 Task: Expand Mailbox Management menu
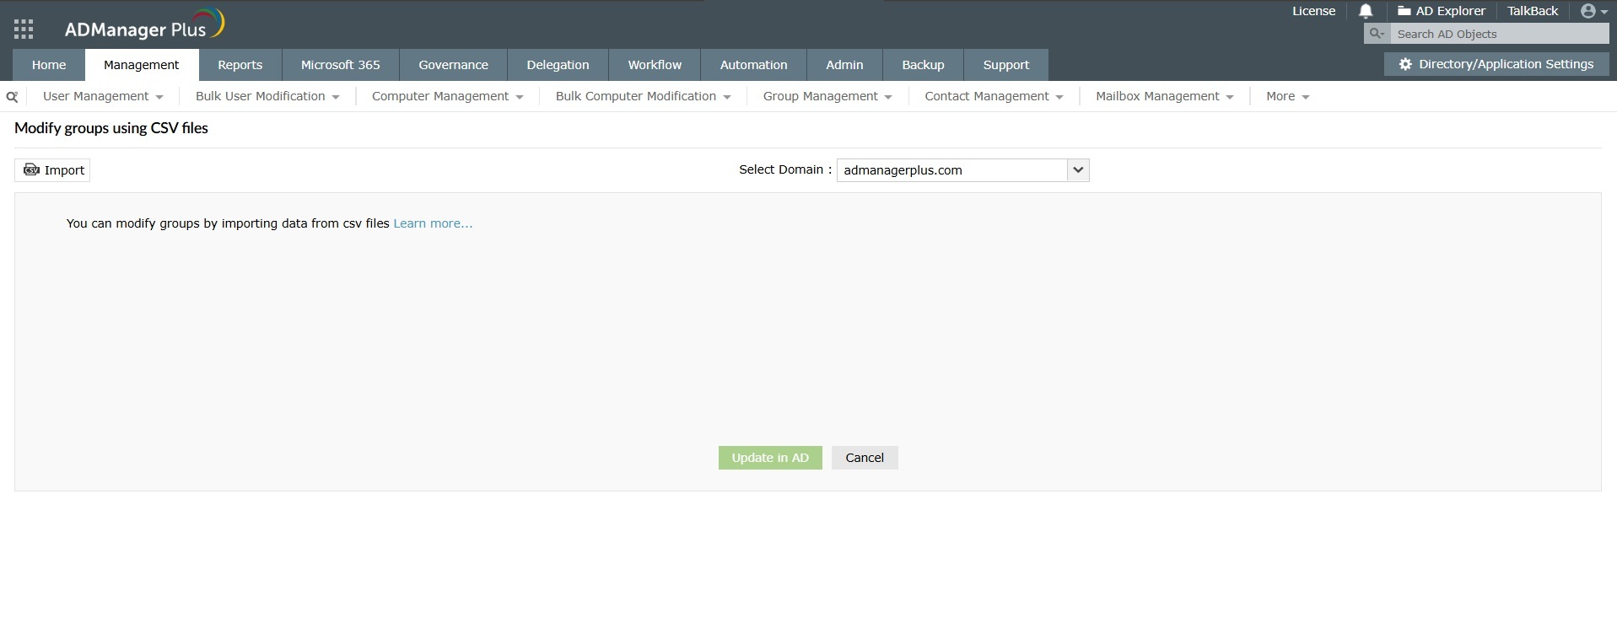pyautogui.click(x=1165, y=96)
